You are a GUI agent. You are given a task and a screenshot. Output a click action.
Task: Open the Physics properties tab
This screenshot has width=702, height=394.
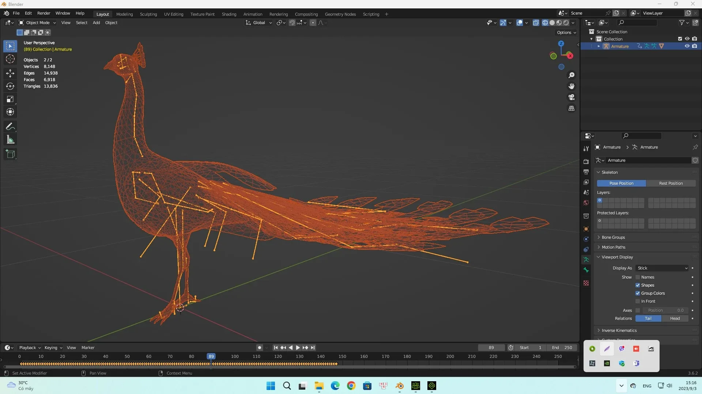click(x=586, y=239)
